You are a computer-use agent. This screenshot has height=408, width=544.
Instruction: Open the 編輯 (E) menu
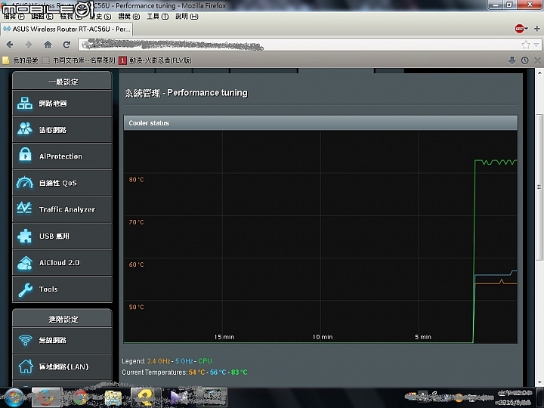pos(42,17)
